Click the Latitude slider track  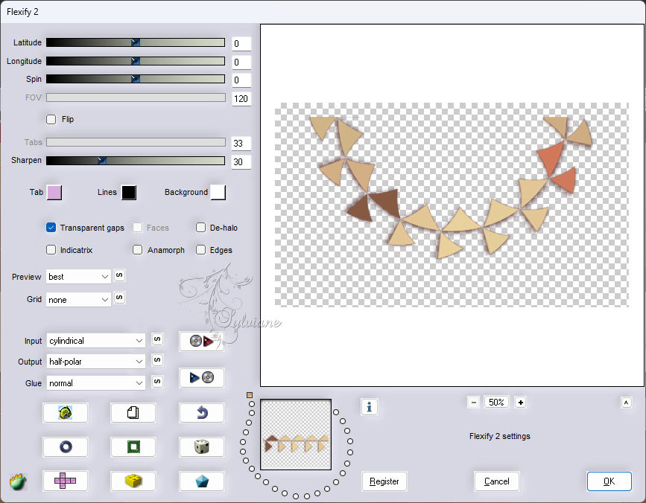coord(136,42)
